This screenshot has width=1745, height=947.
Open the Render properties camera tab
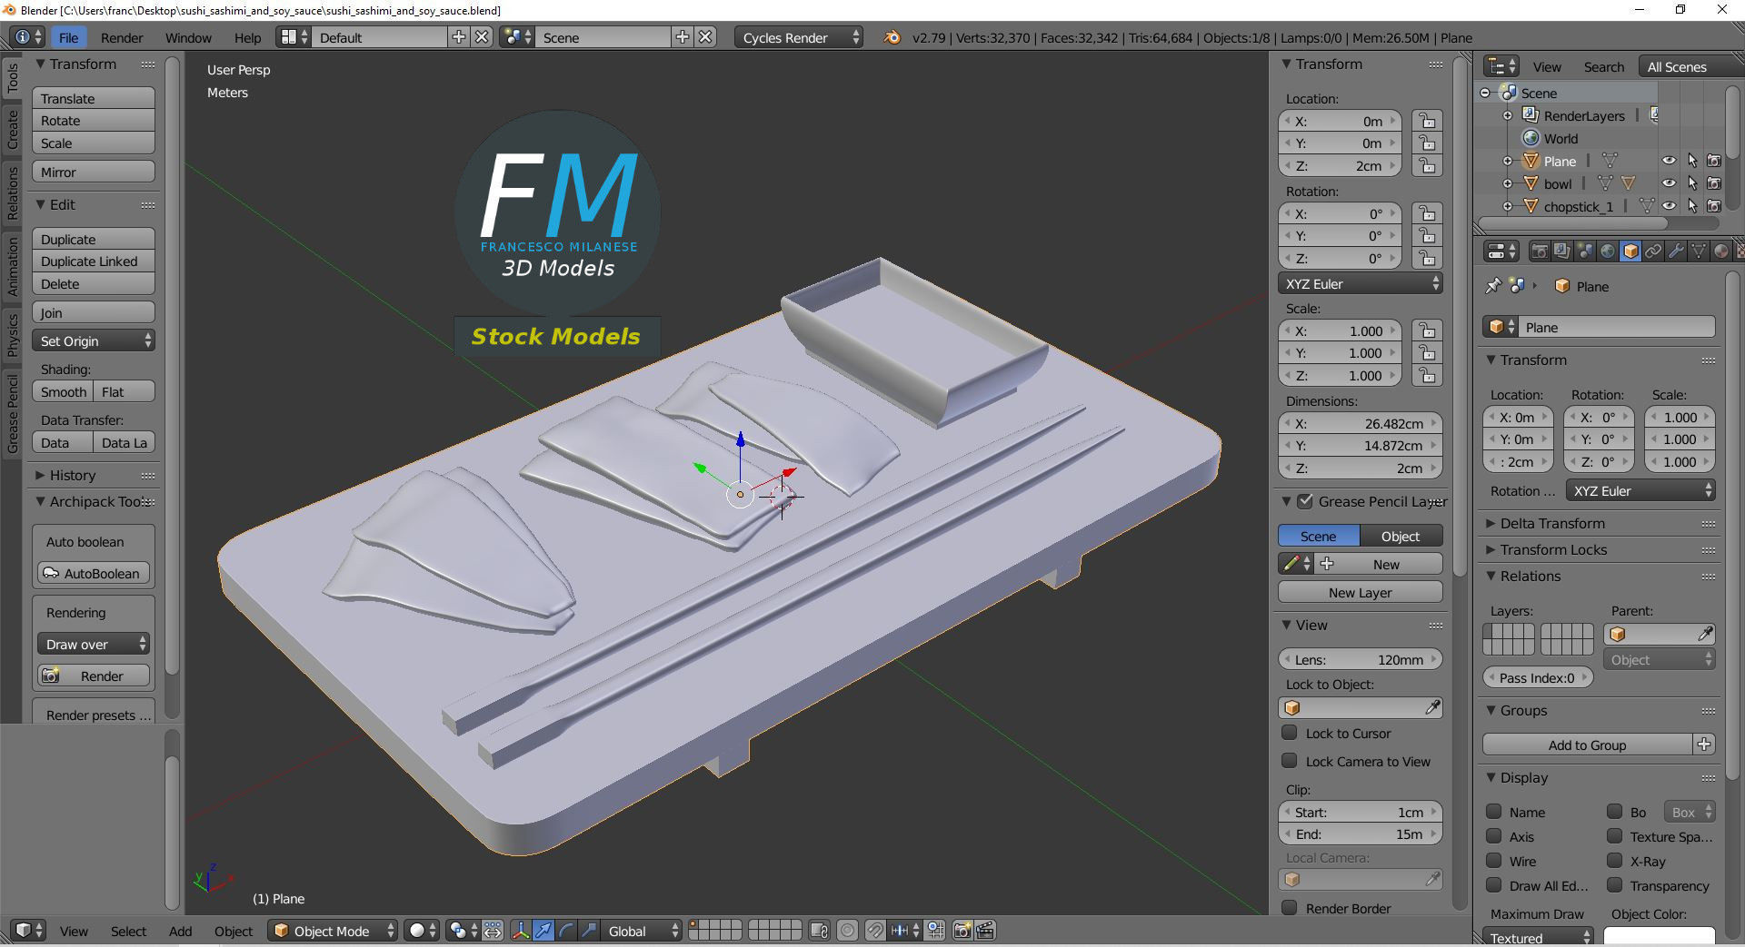point(1540,252)
